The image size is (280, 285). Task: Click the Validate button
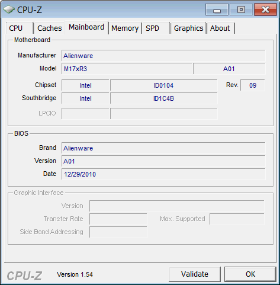(x=195, y=274)
